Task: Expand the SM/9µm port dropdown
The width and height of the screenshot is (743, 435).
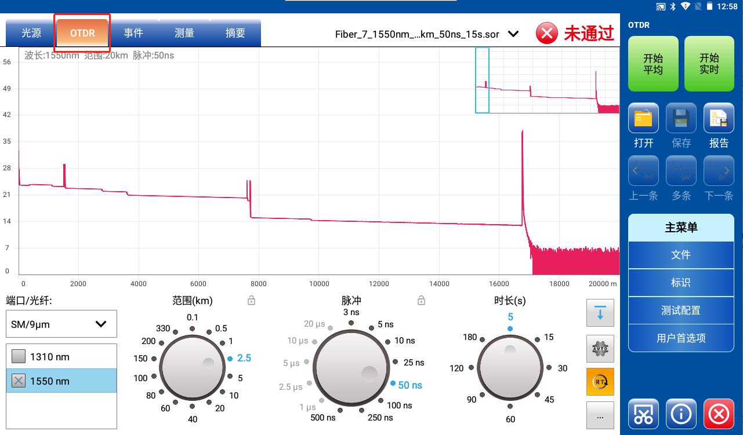Action: 61,324
